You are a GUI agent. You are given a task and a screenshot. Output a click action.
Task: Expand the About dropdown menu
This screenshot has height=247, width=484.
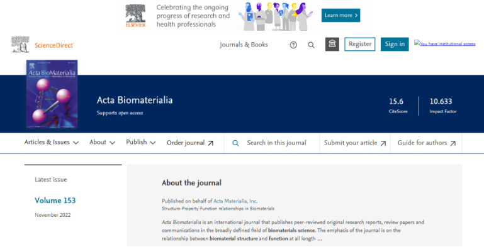(102, 142)
